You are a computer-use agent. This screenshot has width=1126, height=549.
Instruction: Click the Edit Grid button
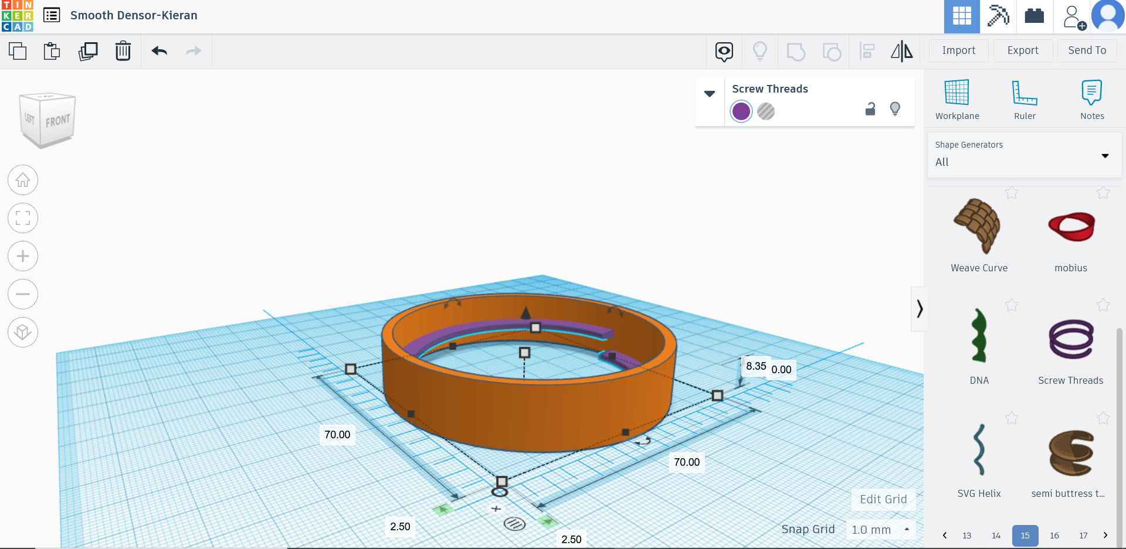coord(883,499)
